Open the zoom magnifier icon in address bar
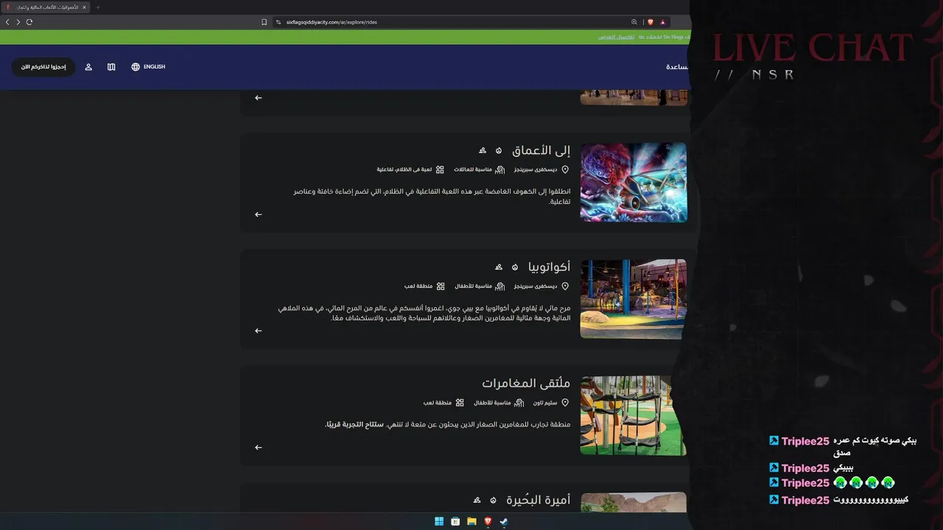The image size is (943, 530). [634, 22]
